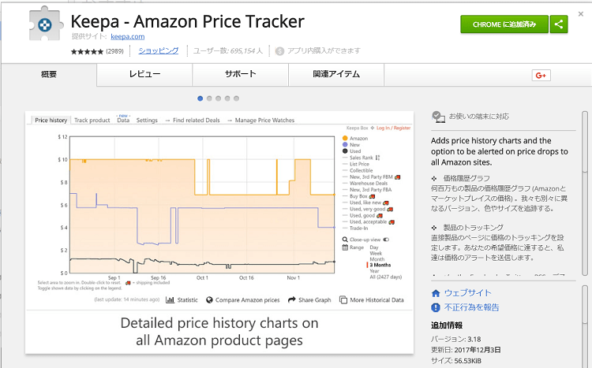Viewport: 592px width, 368px height.
Task: Select the Year range option
Action: [375, 270]
